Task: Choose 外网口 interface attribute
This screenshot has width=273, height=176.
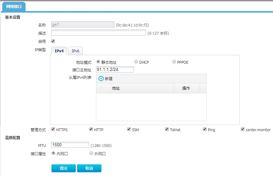Action: point(91,153)
